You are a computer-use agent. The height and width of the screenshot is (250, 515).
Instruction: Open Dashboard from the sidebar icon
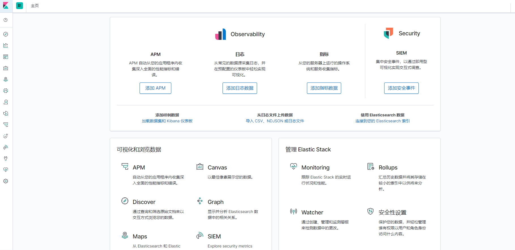(x=6, y=57)
